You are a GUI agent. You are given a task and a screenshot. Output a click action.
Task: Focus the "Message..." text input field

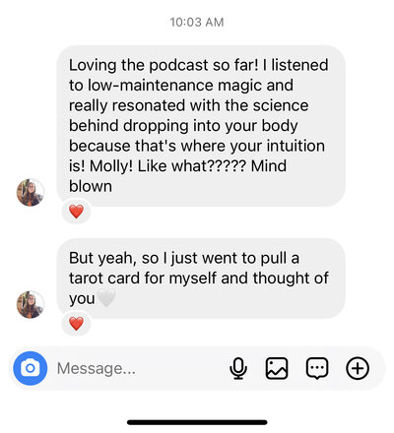pos(140,368)
